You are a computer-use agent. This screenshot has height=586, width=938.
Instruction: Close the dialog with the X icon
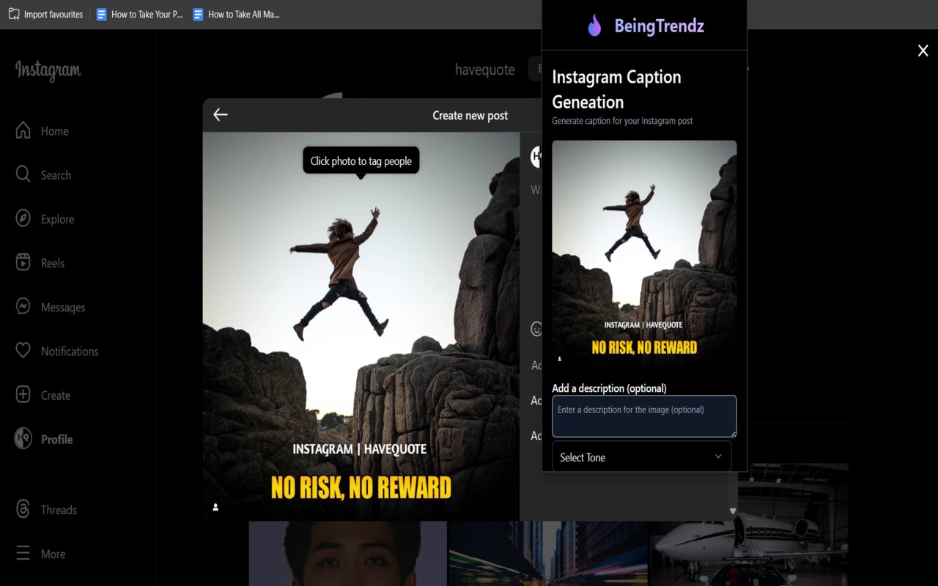923,50
